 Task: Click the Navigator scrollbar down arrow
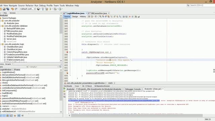click(61, 112)
